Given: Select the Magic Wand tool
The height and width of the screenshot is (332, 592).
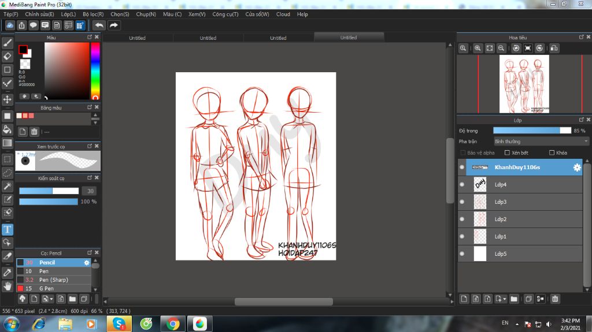Looking at the screenshot, I should [x=7, y=186].
